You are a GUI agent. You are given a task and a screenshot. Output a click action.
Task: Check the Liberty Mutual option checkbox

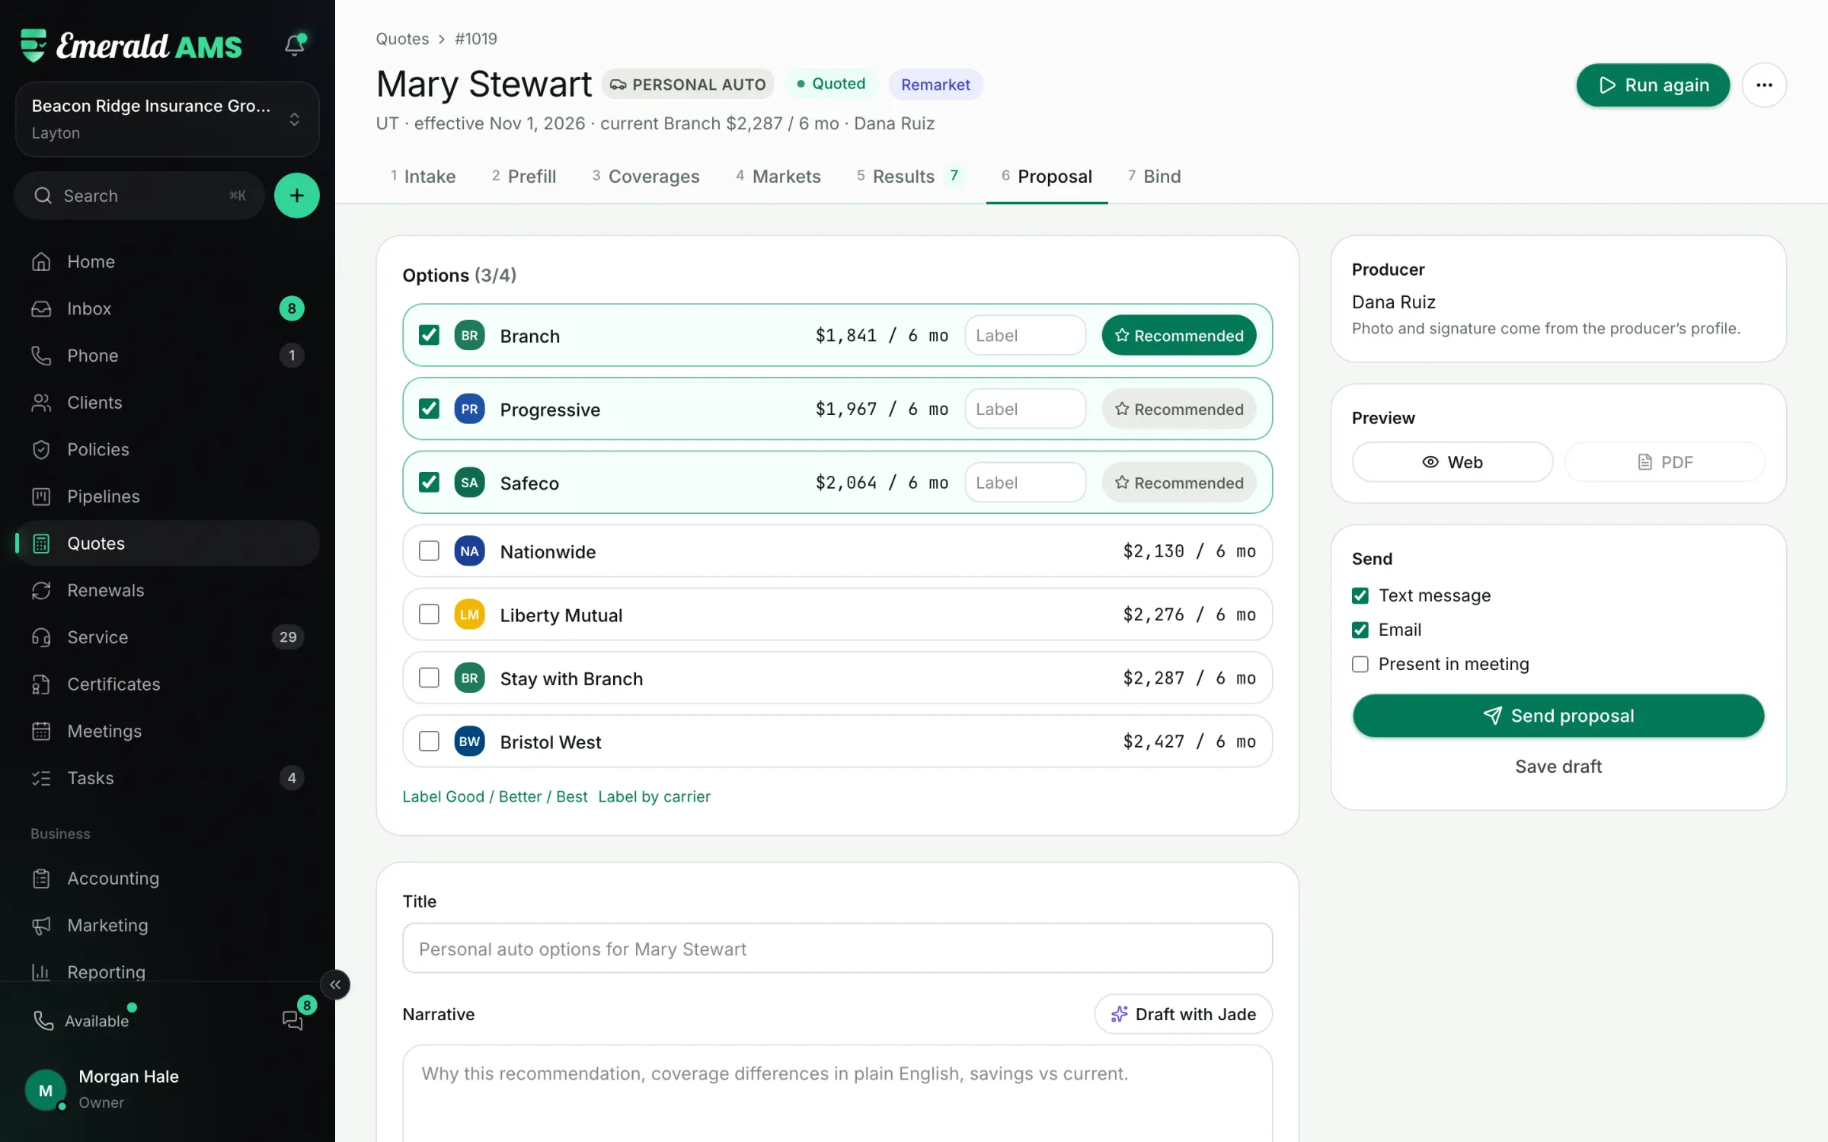[429, 614]
